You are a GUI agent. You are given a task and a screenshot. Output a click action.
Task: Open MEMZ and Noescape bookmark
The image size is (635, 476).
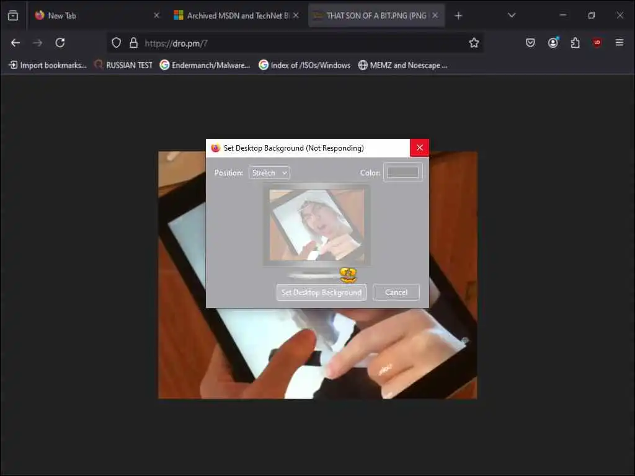coord(403,65)
